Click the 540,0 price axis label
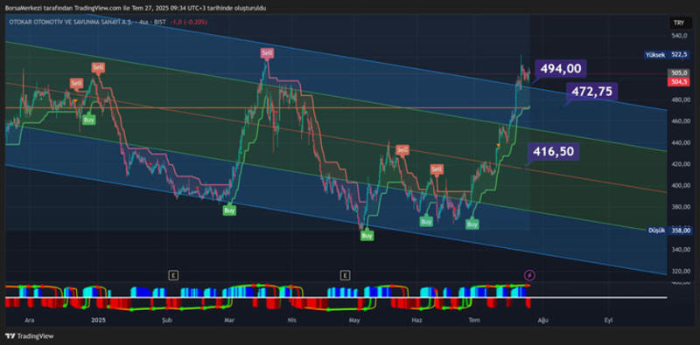The image size is (700, 345). pyautogui.click(x=679, y=35)
